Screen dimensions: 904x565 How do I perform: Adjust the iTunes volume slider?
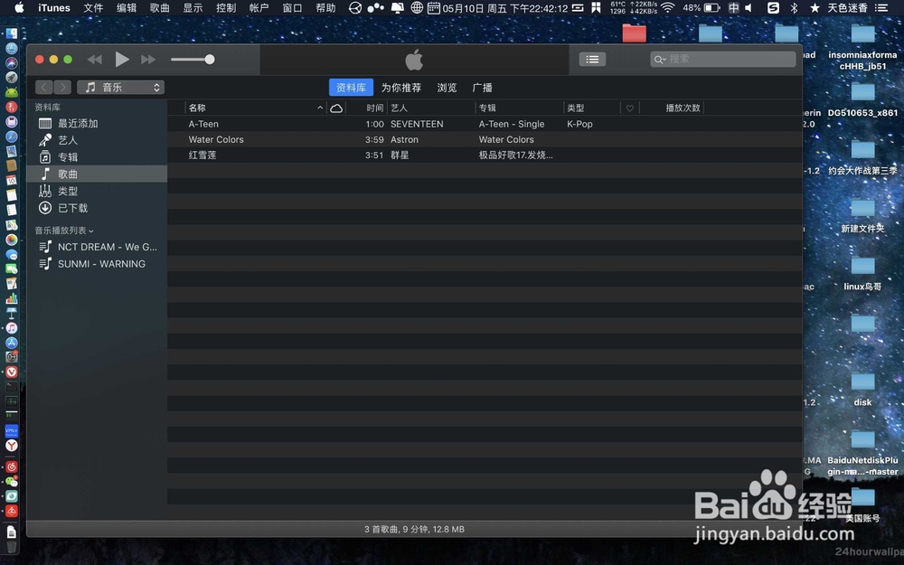click(x=193, y=60)
